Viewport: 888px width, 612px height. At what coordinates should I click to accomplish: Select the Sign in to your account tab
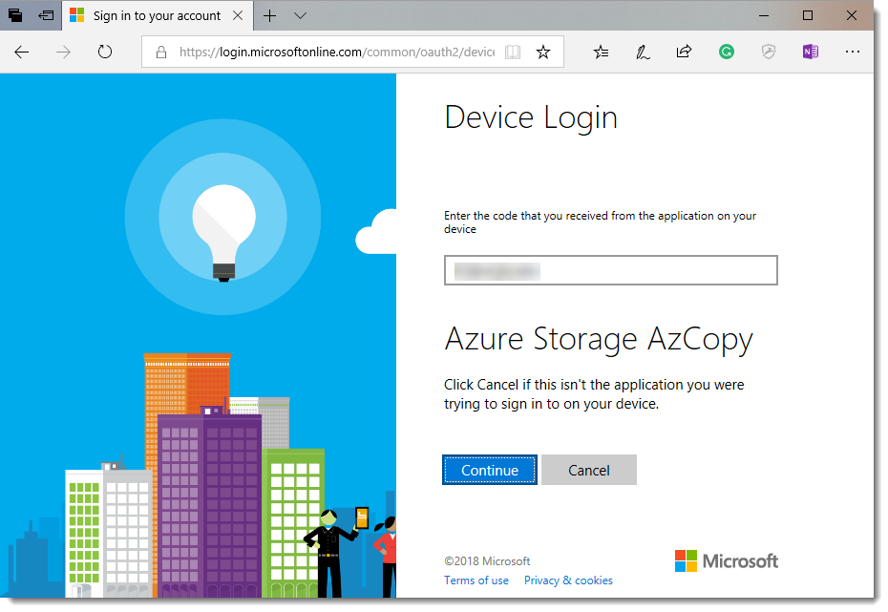pyautogui.click(x=157, y=16)
